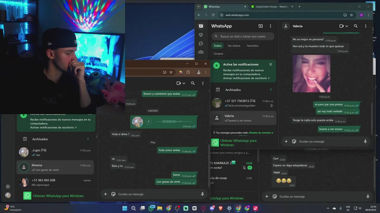Start video call in Valeria chat
Viewport: 380px width, 213px height.
point(341,26)
